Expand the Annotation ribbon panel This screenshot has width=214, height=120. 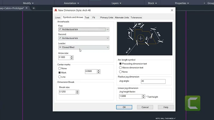pyautogui.click(x=71, y=3)
